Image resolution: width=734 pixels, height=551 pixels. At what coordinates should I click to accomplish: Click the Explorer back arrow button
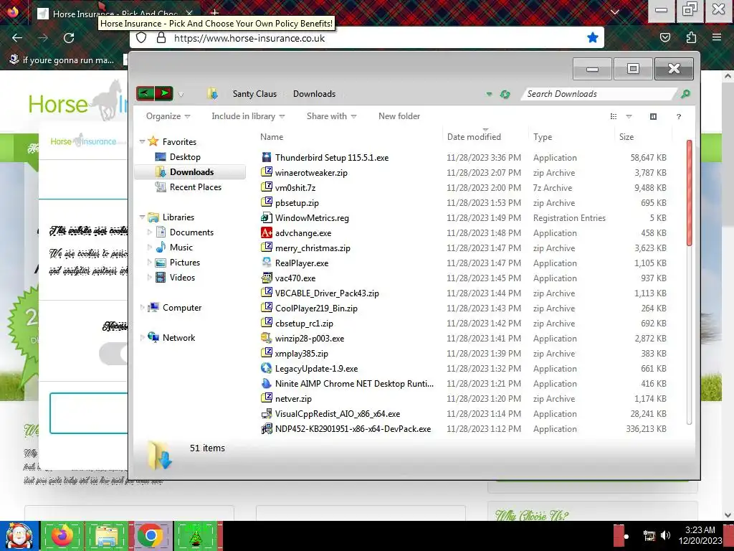[x=145, y=94]
